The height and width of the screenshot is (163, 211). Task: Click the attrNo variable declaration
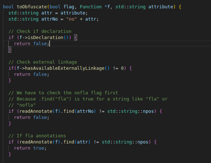(x=50, y=19)
